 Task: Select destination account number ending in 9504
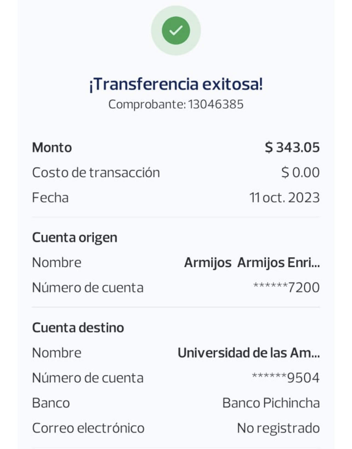click(285, 378)
